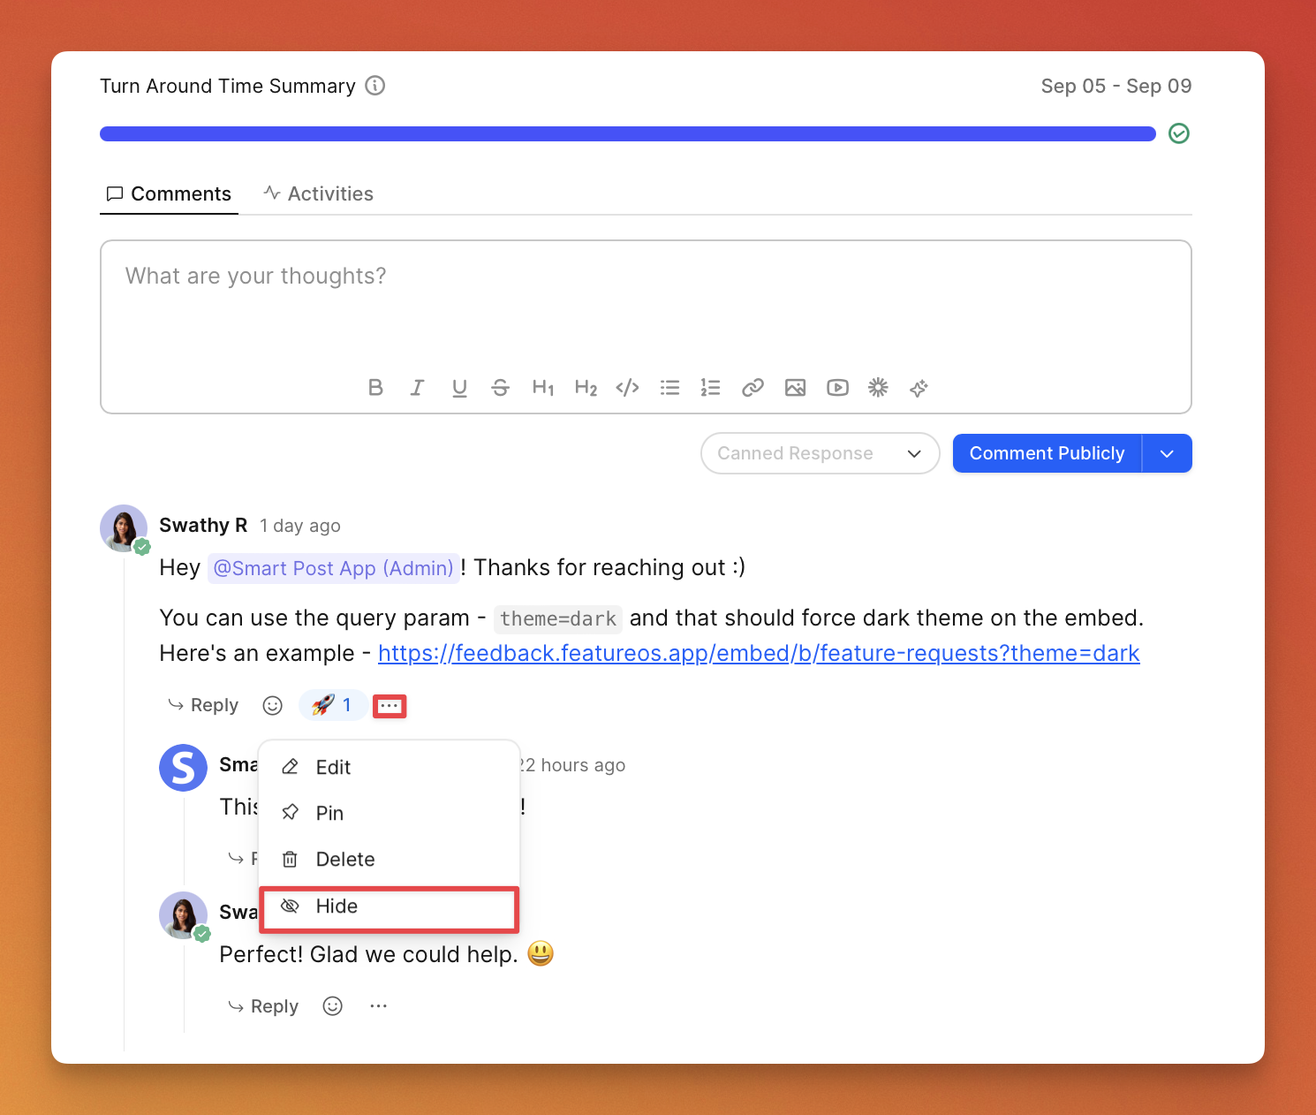Choose Delete from the comment menu

click(x=389, y=859)
